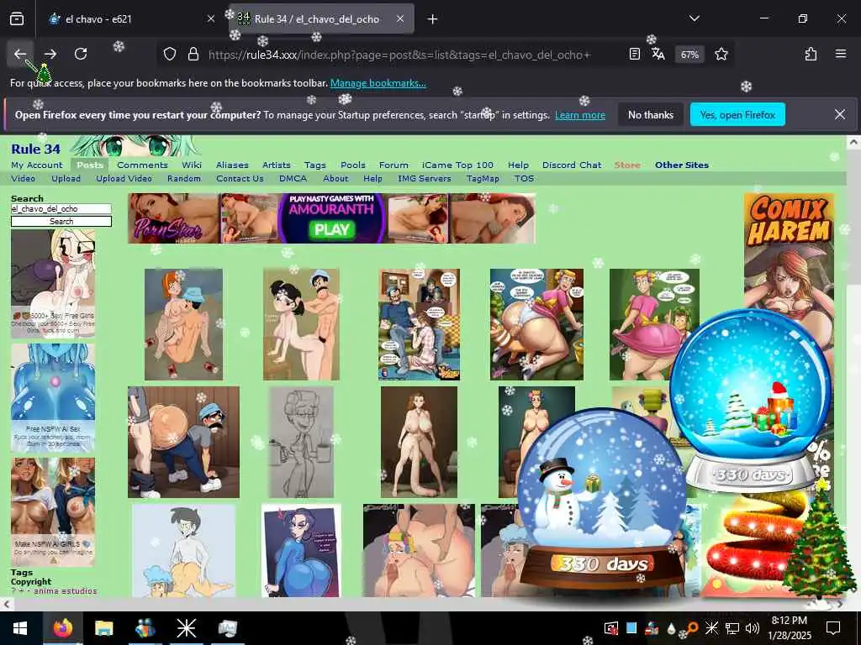Go to the 'Wiki' section
Screen dimensions: 861x645
[x=192, y=165]
